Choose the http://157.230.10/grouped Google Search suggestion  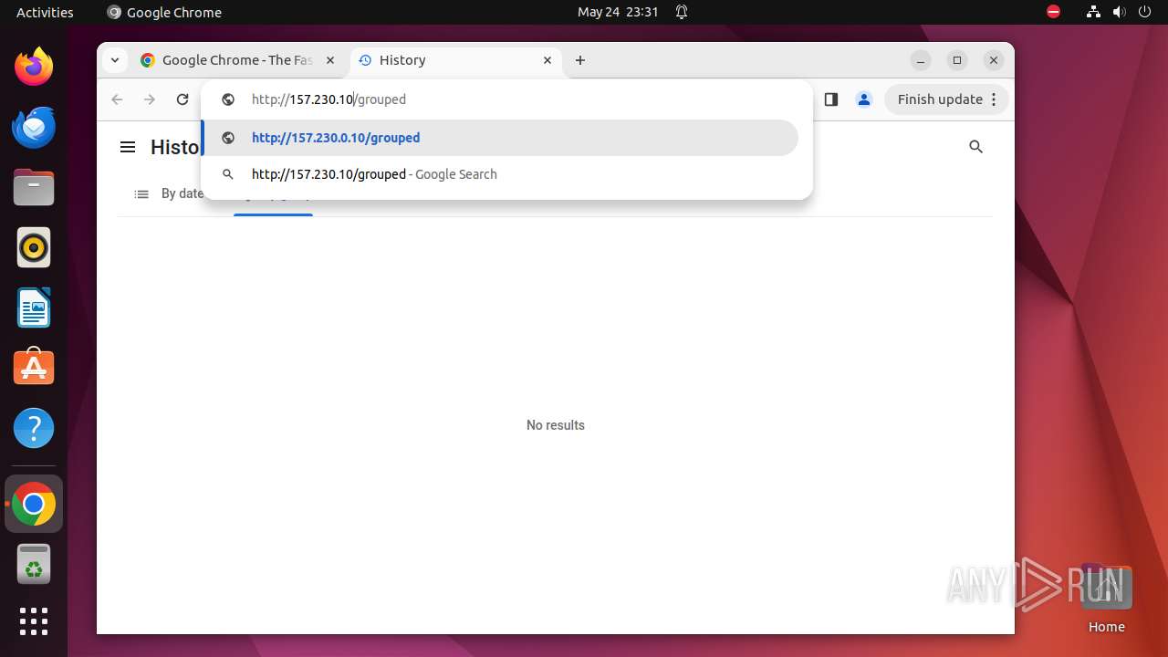500,174
